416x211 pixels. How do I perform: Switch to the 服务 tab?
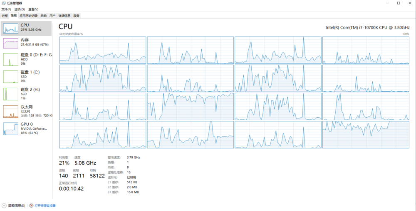point(77,16)
